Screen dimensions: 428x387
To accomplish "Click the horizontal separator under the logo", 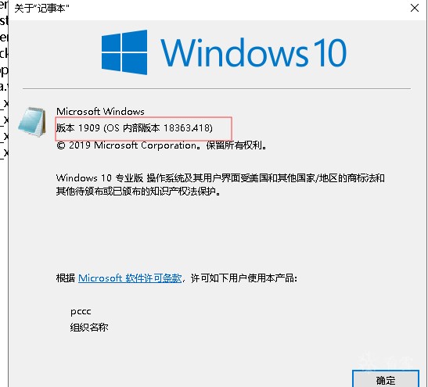I will pyautogui.click(x=217, y=88).
